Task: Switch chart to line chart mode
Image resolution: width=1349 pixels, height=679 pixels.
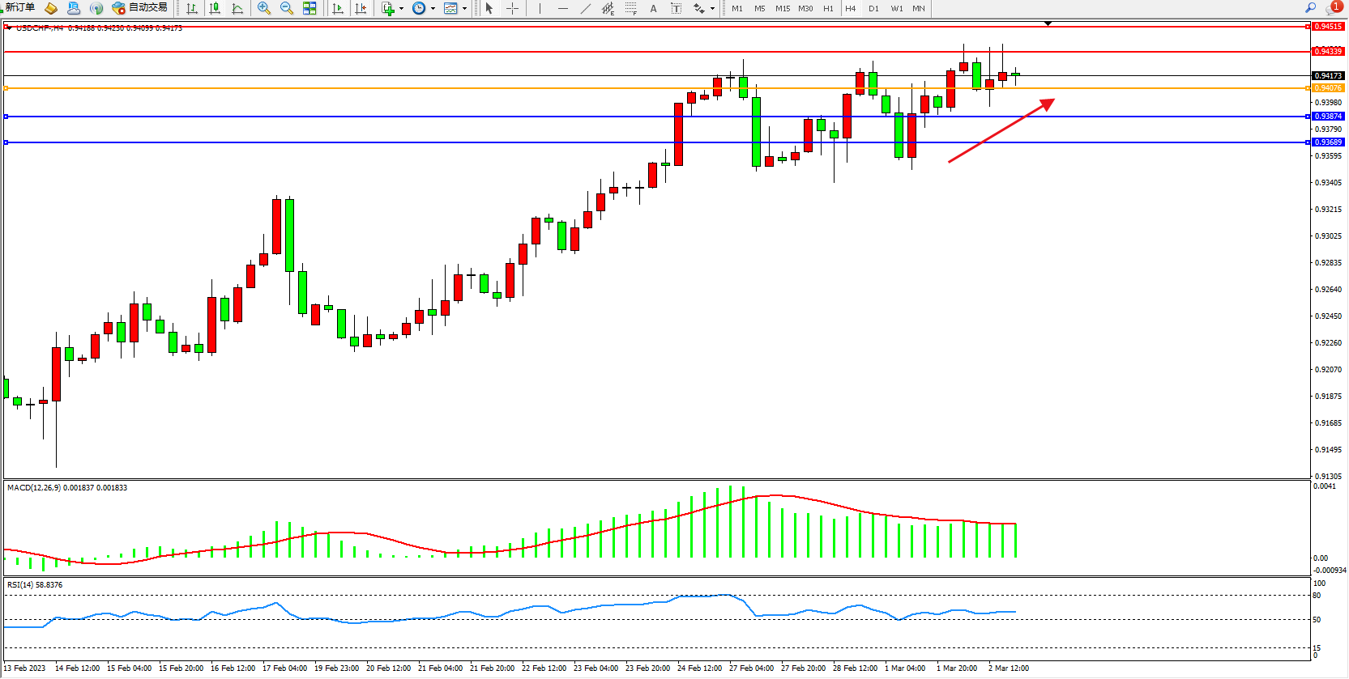Action: 237,8
